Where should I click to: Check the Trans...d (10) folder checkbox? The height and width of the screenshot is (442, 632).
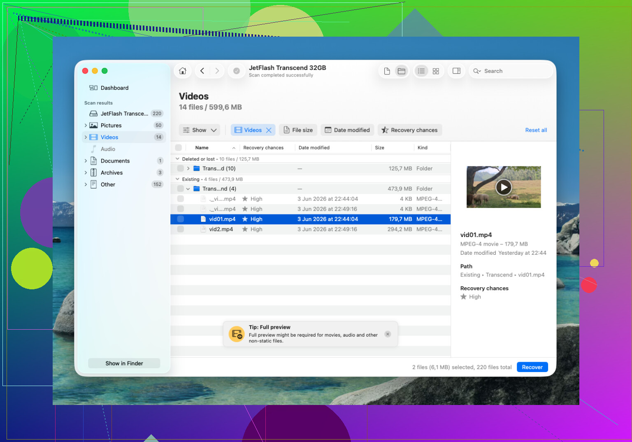(x=180, y=168)
